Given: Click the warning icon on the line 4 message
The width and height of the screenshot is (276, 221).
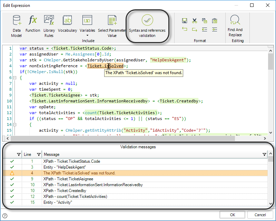Looking at the screenshot, I should pos(12,173).
